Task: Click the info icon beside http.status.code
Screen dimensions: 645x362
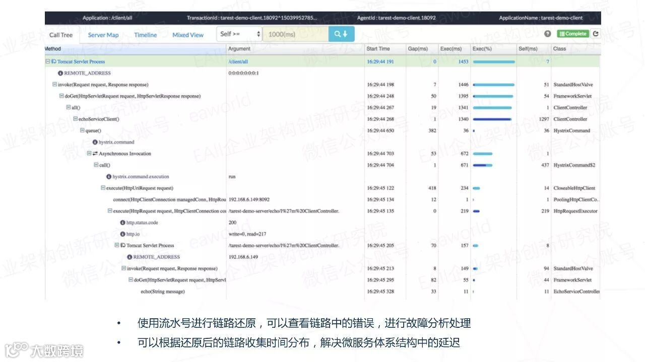Action: tap(122, 223)
